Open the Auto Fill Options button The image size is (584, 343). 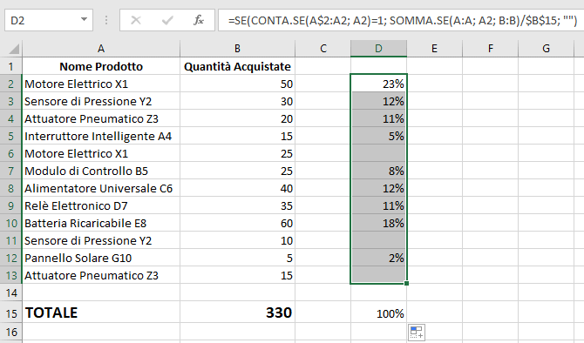click(x=417, y=333)
